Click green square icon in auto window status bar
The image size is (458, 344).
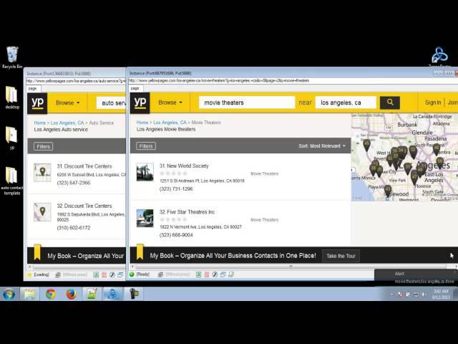coord(96,274)
